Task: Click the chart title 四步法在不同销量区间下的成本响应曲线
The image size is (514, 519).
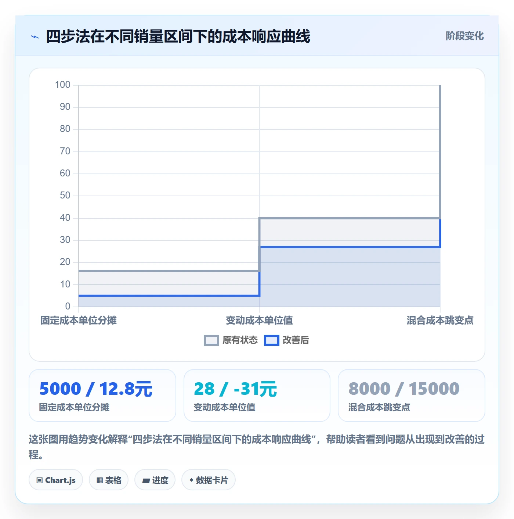Action: (x=178, y=36)
